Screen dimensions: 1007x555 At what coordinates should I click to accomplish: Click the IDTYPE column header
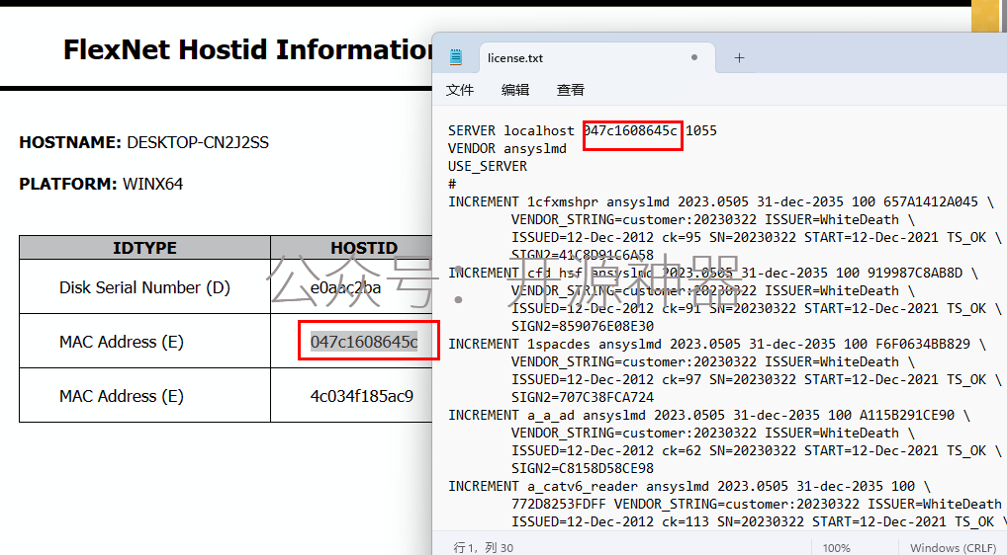144,247
